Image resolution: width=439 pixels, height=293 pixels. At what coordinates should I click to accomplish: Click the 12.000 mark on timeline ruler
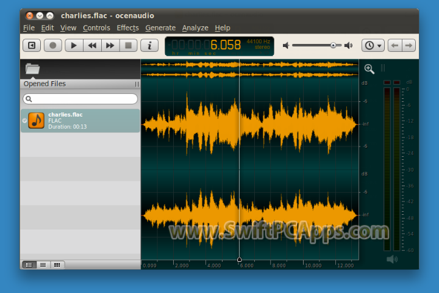[x=345, y=266]
